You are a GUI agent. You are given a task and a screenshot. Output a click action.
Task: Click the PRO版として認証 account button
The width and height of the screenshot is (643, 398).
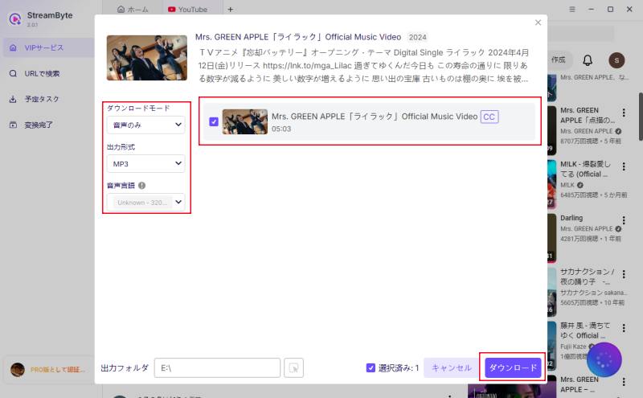click(x=49, y=370)
